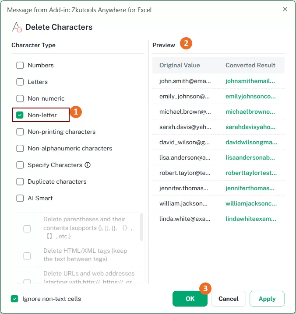
Task: Click converted result roberttaylortest...
Action: tap(251, 173)
